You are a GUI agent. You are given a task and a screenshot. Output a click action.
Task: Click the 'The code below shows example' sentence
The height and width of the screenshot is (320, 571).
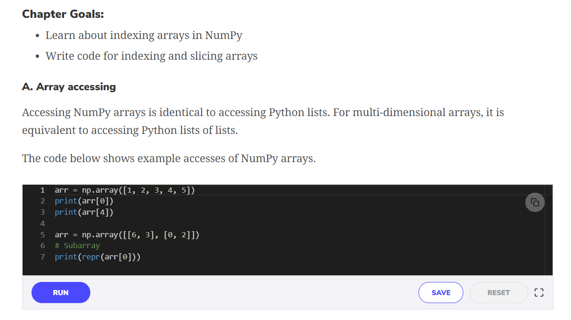pos(168,158)
